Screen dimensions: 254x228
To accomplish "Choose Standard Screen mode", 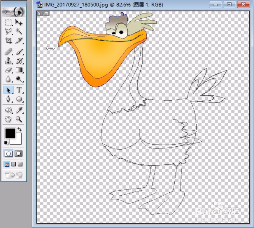I will click(7, 164).
